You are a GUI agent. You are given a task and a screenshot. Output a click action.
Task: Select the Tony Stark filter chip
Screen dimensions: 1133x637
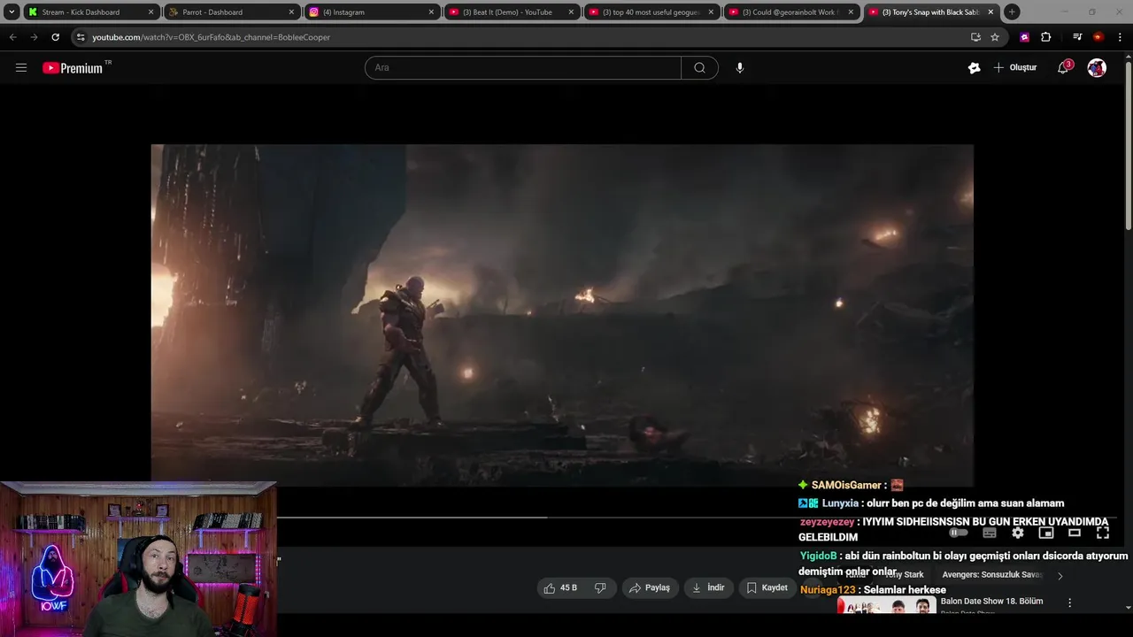click(x=904, y=574)
